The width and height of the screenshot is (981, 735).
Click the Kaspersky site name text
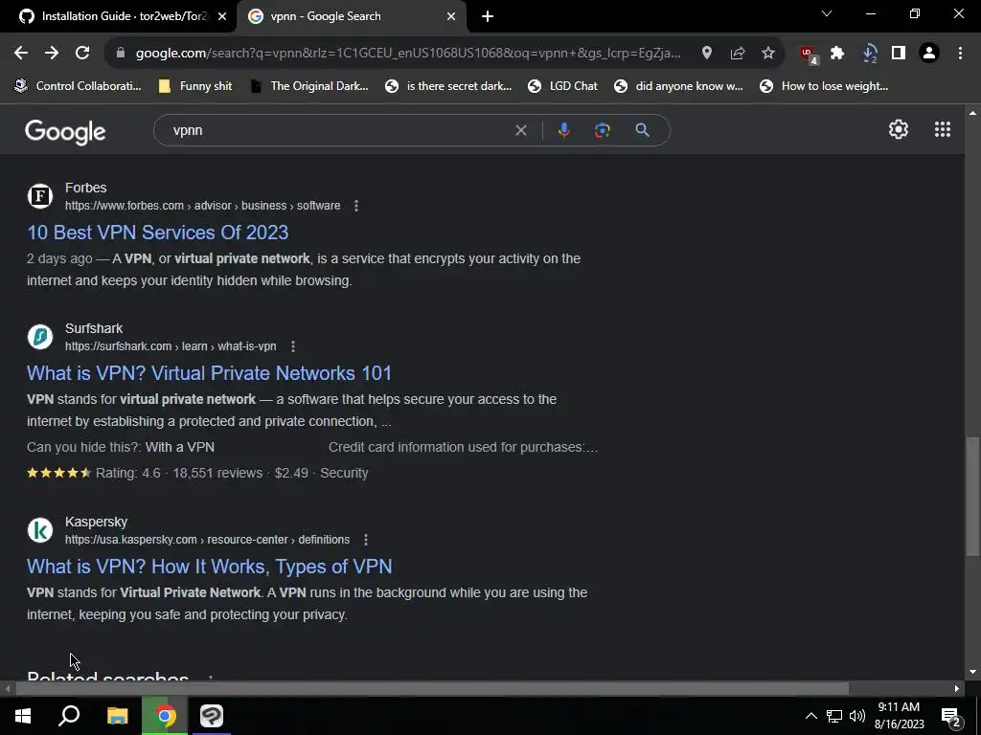click(96, 522)
